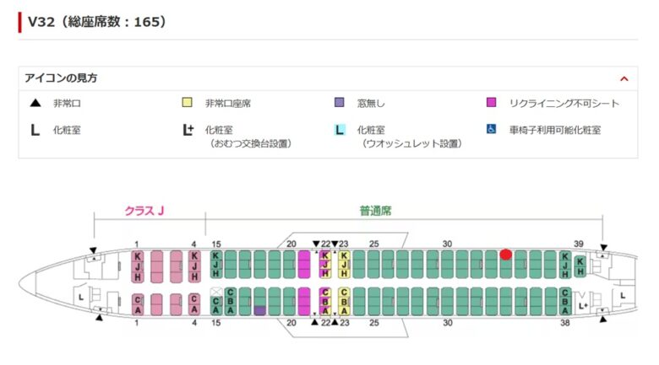Image resolution: width=659 pixels, height=365 pixels.
Task: Select Class J seat K in row 1
Action: (x=138, y=256)
